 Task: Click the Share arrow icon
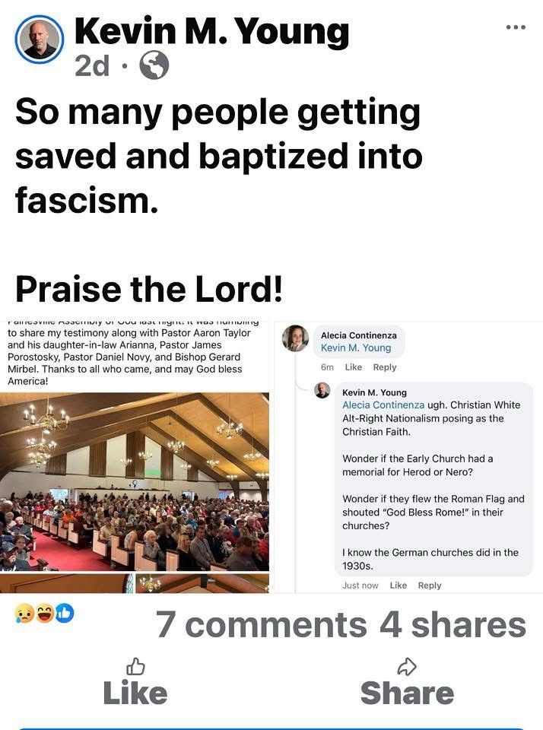407,667
